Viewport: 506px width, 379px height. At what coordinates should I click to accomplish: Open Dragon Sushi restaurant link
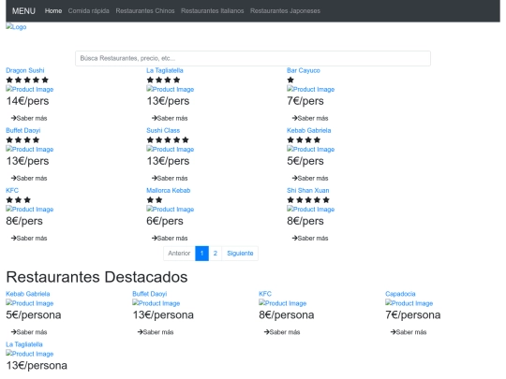25,70
